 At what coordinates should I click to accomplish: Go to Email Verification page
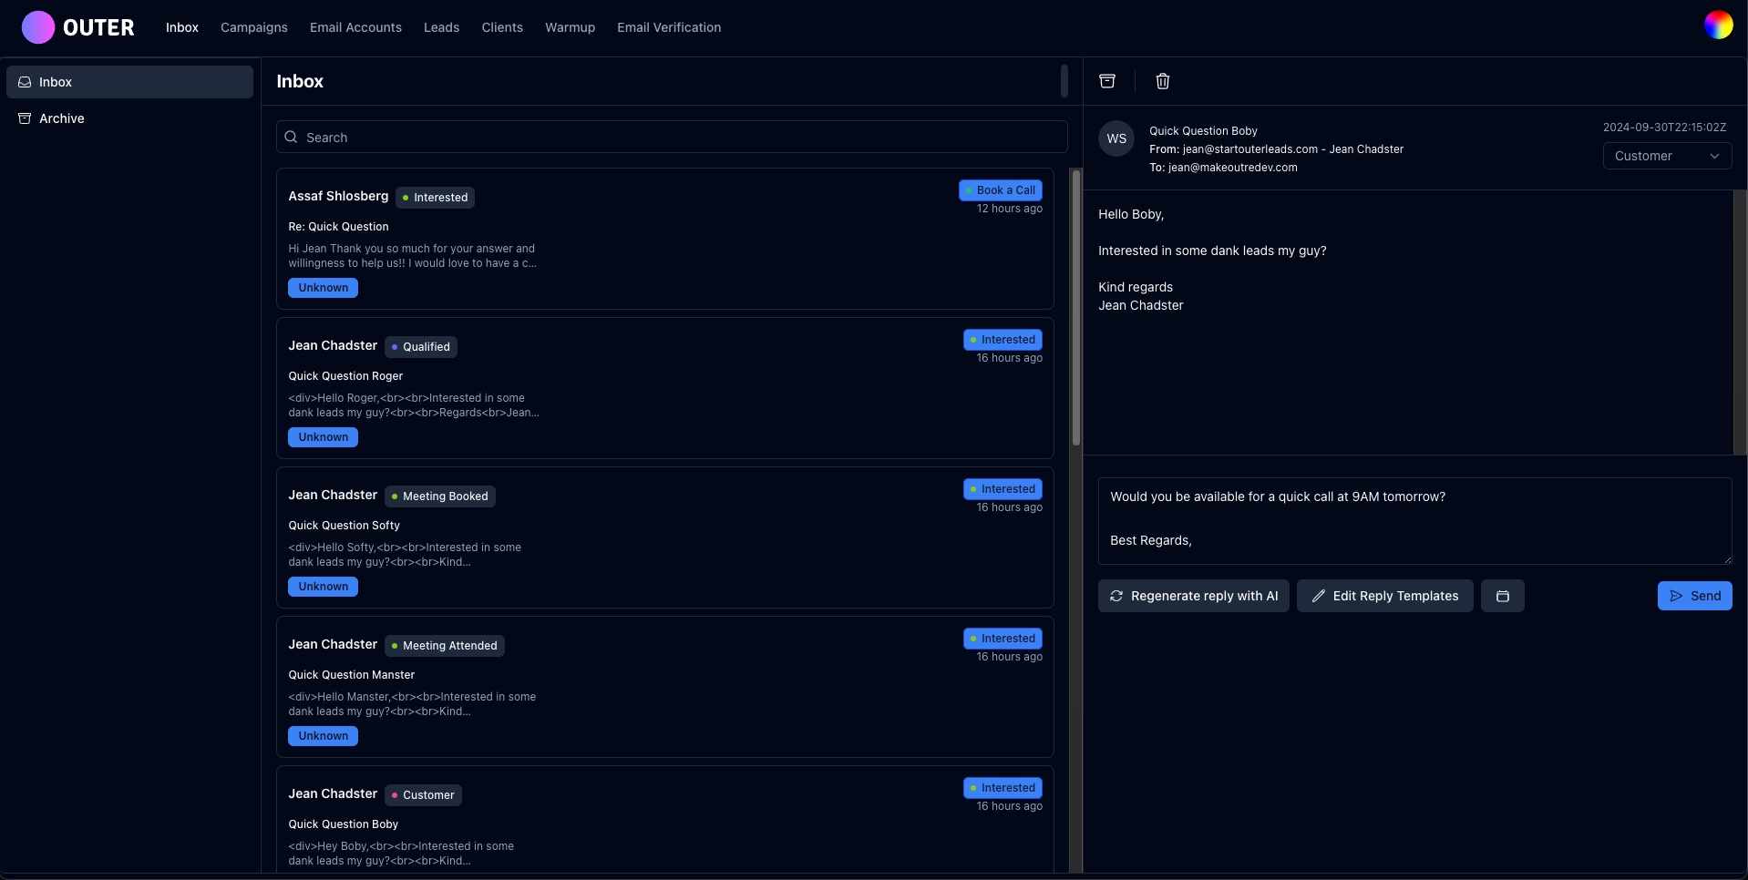[668, 27]
